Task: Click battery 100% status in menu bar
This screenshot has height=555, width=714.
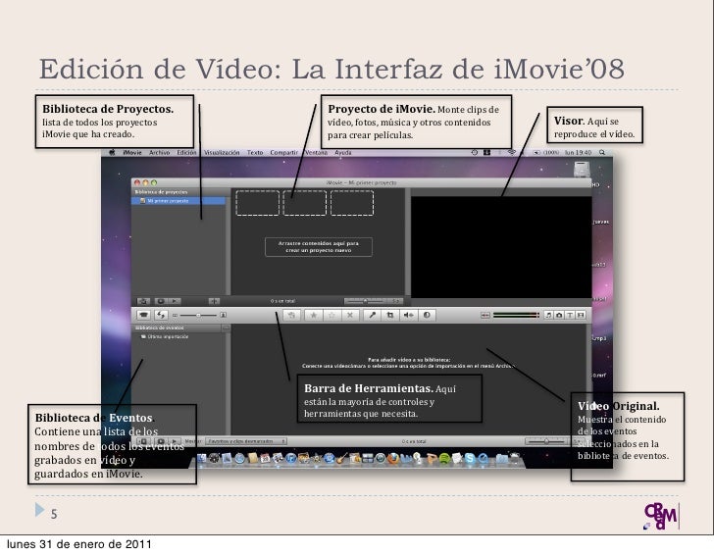Action: coord(546,153)
